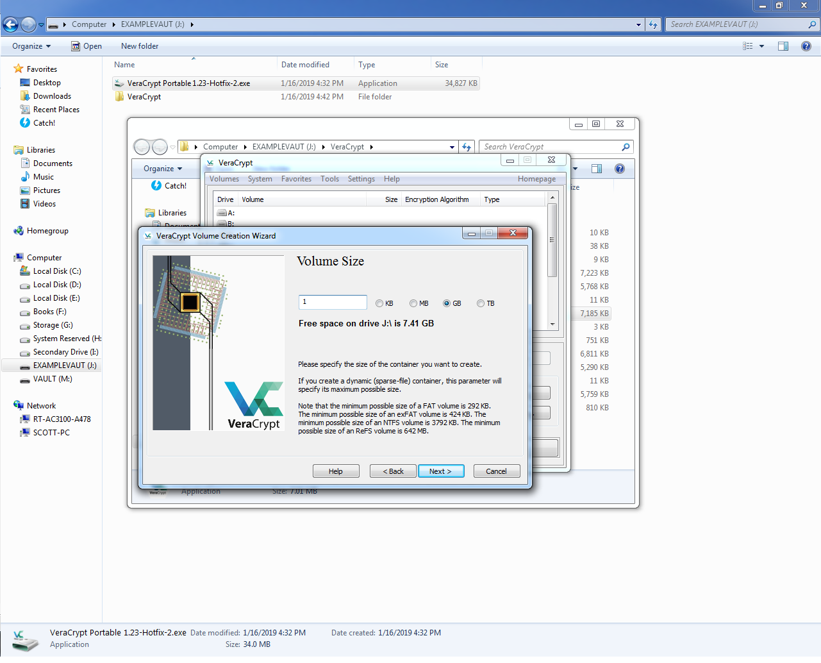Open the Pictures library

click(x=47, y=190)
